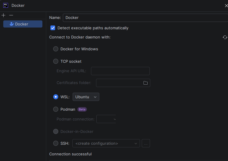Click the Connect to Docker daemon with label
Image resolution: width=228 pixels, height=161 pixels.
(x=80, y=37)
